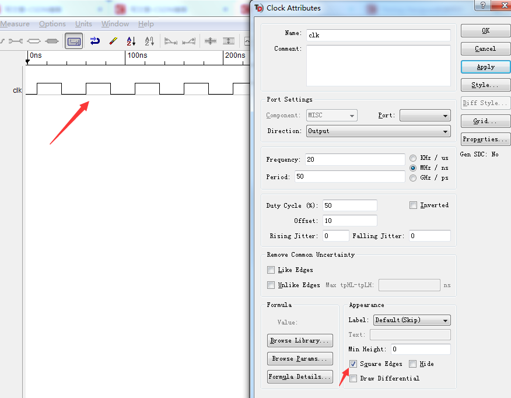Uncheck the Square Edges option
Image resolution: width=511 pixels, height=398 pixels.
point(353,364)
